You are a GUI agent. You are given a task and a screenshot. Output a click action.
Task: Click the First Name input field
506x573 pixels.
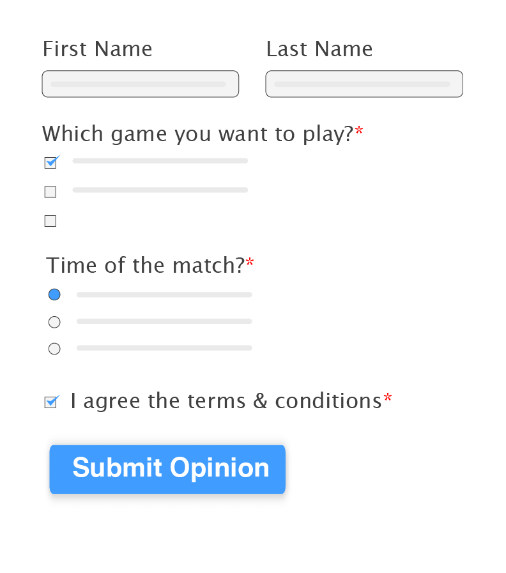[x=140, y=84]
